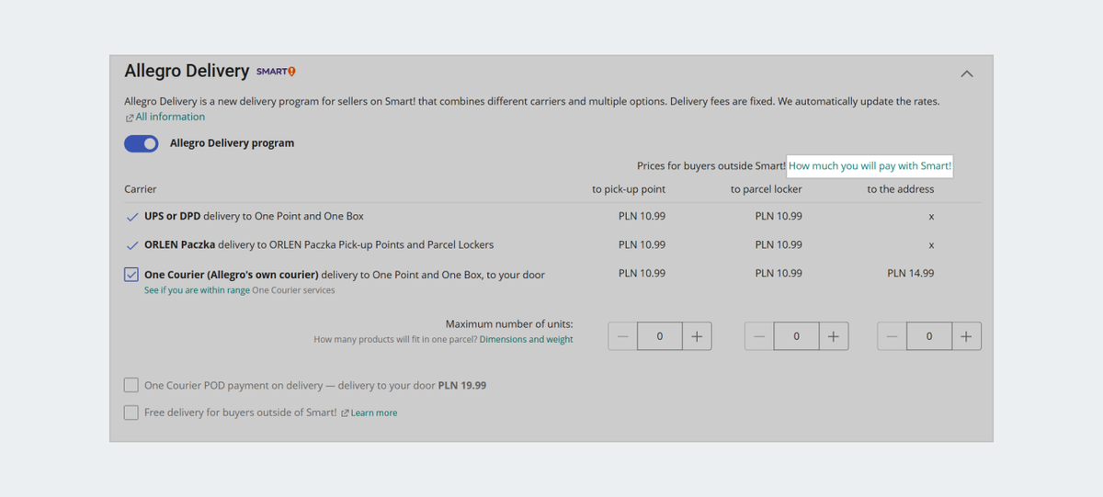
Task: Decrease parcel locker units with minus
Action: point(759,336)
